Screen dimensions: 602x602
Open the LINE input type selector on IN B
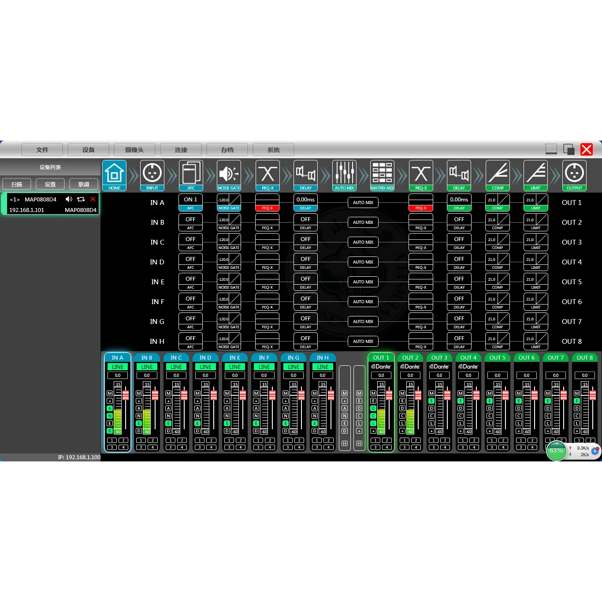[x=147, y=367]
